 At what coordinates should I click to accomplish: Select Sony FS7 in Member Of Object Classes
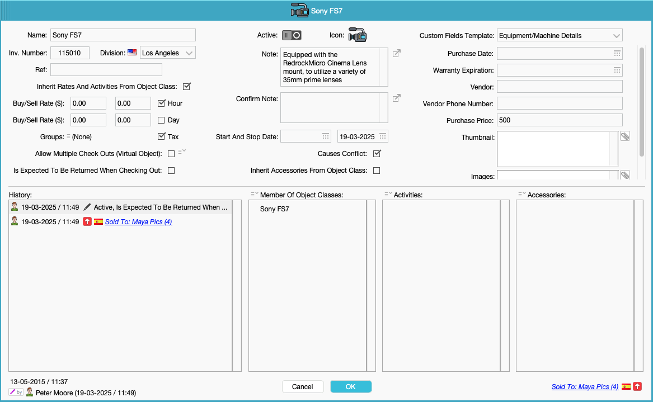pos(274,209)
